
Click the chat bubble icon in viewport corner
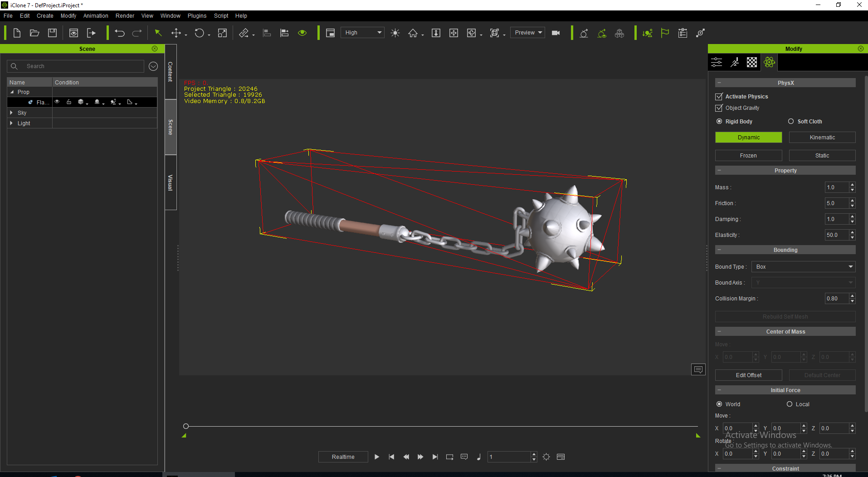(698, 369)
